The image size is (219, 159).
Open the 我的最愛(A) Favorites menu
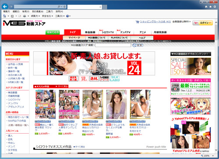click(x=38, y=11)
